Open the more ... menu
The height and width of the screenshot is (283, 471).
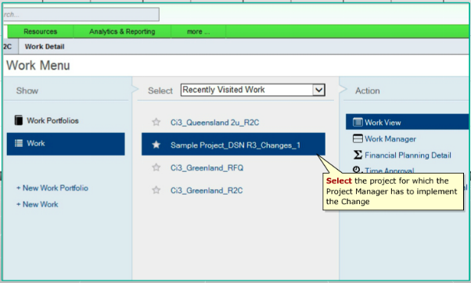click(x=198, y=31)
